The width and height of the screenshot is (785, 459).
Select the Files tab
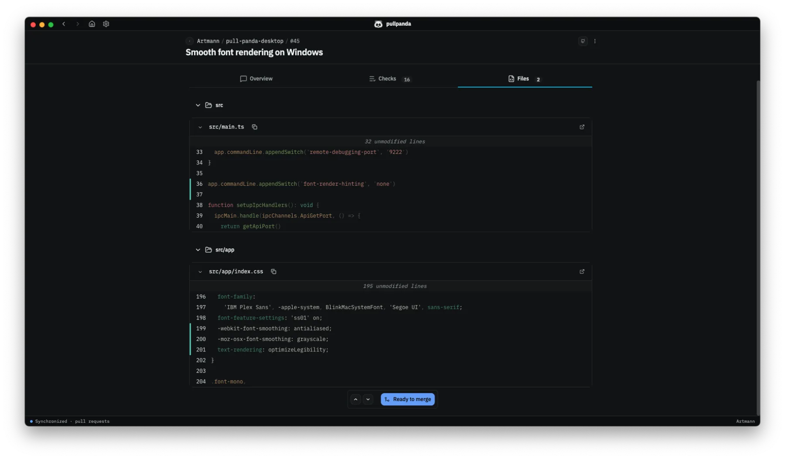click(x=525, y=79)
